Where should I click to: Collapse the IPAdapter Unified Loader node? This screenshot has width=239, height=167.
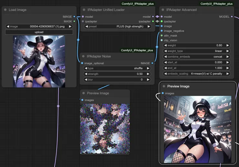[x=84, y=10]
